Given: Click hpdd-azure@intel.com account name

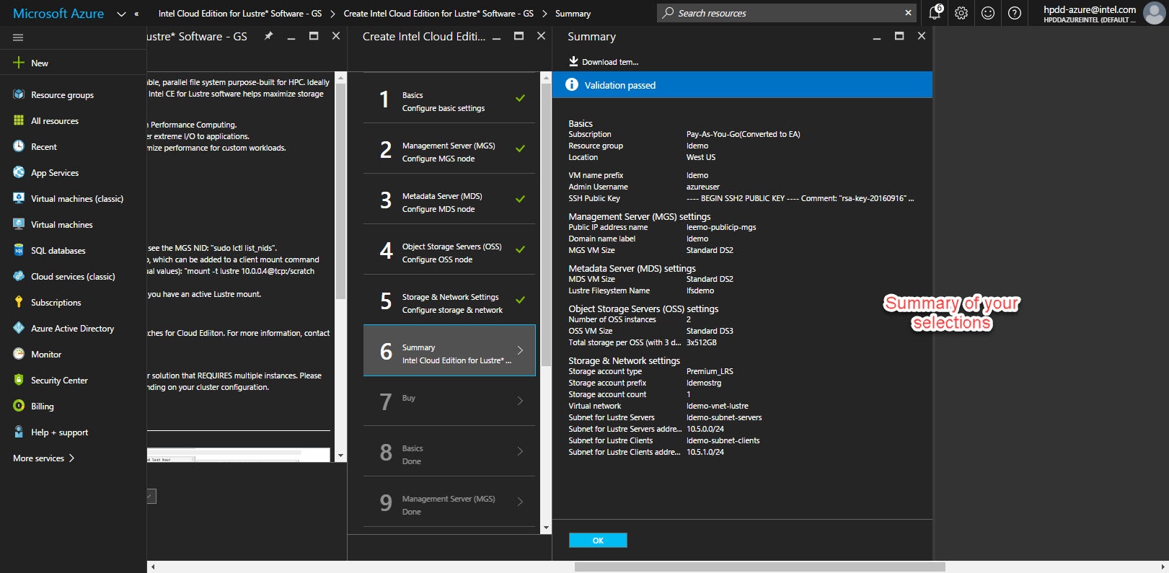Looking at the screenshot, I should [1089, 9].
